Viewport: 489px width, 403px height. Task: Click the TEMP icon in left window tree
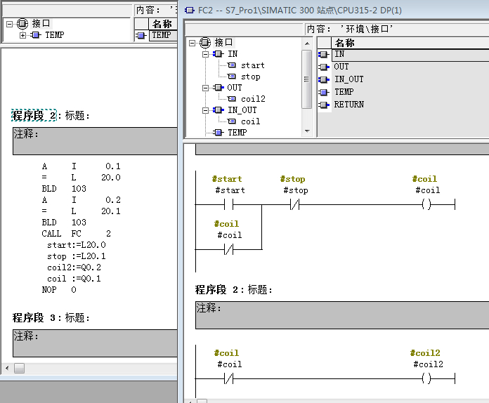[x=36, y=35]
